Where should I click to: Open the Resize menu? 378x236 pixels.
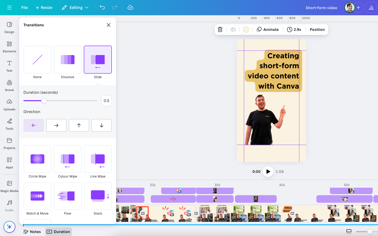pyautogui.click(x=44, y=8)
